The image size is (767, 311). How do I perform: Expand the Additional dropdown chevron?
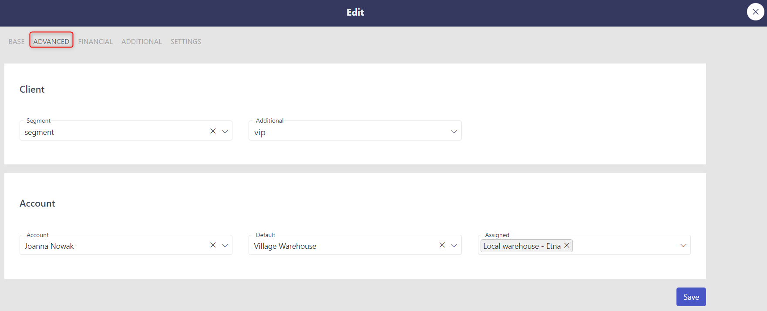point(454,131)
